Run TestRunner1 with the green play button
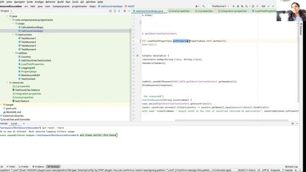 (234, 6)
